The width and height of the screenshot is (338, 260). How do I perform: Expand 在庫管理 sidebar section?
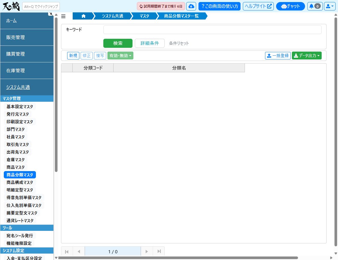point(27,70)
